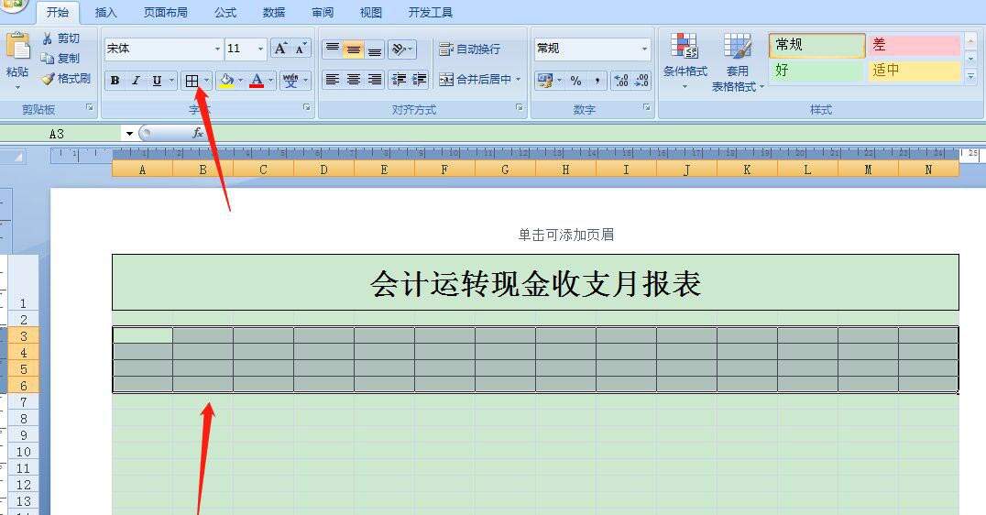This screenshot has width=986, height=515.
Task: Click increase decimal places icon
Action: click(x=620, y=81)
